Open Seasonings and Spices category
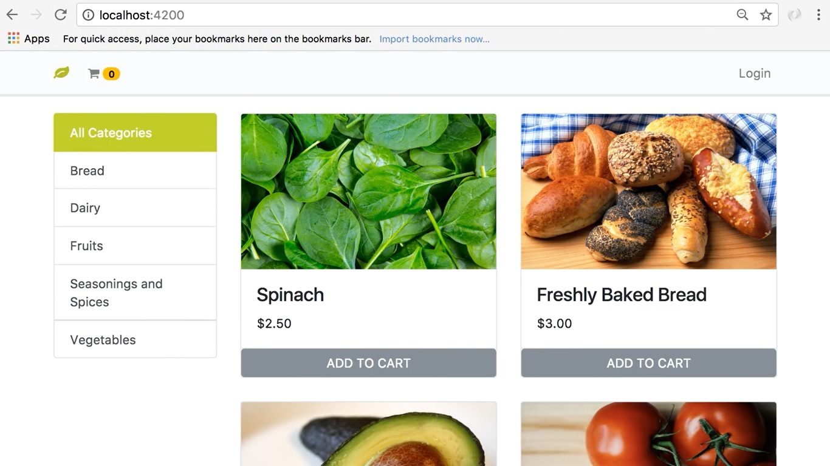The height and width of the screenshot is (466, 830). tap(135, 292)
